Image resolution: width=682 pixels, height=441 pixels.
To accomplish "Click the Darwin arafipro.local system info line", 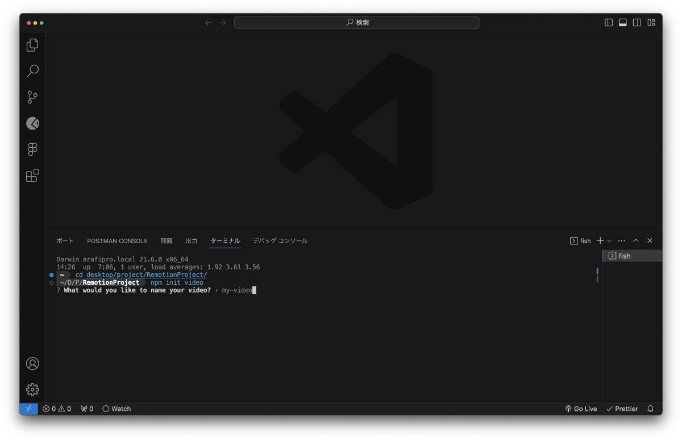I will click(x=122, y=259).
